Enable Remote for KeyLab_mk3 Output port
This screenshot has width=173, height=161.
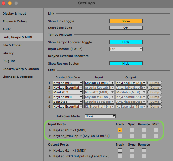[x=144, y=156]
